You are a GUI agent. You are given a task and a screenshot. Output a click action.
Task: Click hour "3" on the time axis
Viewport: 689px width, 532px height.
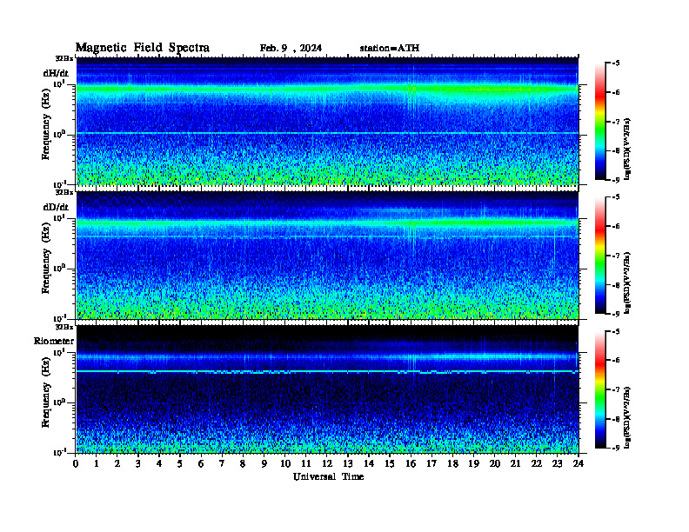point(138,464)
